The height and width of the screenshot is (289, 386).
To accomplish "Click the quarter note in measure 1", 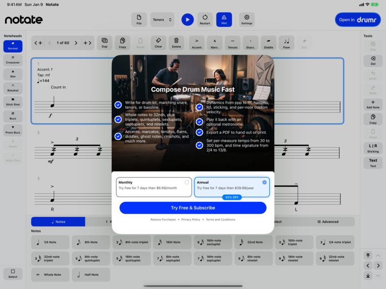I will tap(53, 102).
